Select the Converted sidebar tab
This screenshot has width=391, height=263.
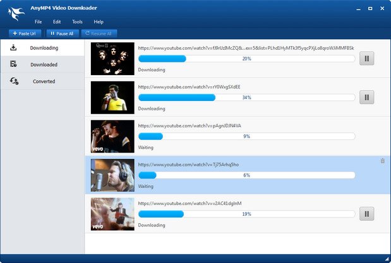[x=42, y=81]
